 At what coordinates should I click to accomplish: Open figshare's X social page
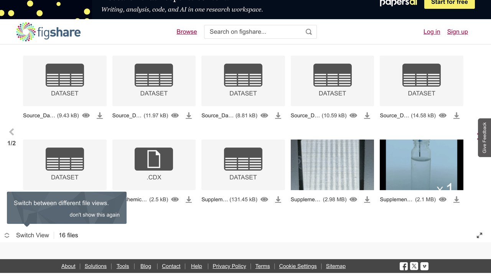coord(414,266)
